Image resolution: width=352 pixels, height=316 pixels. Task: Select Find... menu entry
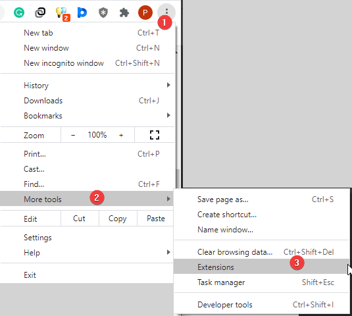click(87, 184)
